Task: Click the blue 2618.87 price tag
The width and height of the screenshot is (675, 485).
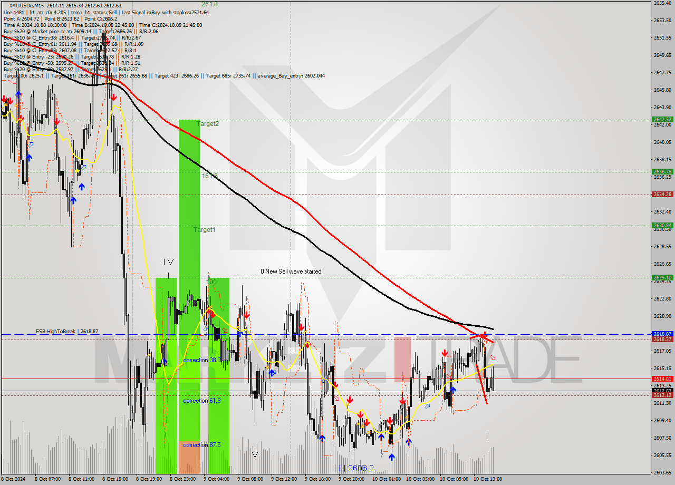Action: tap(662, 334)
